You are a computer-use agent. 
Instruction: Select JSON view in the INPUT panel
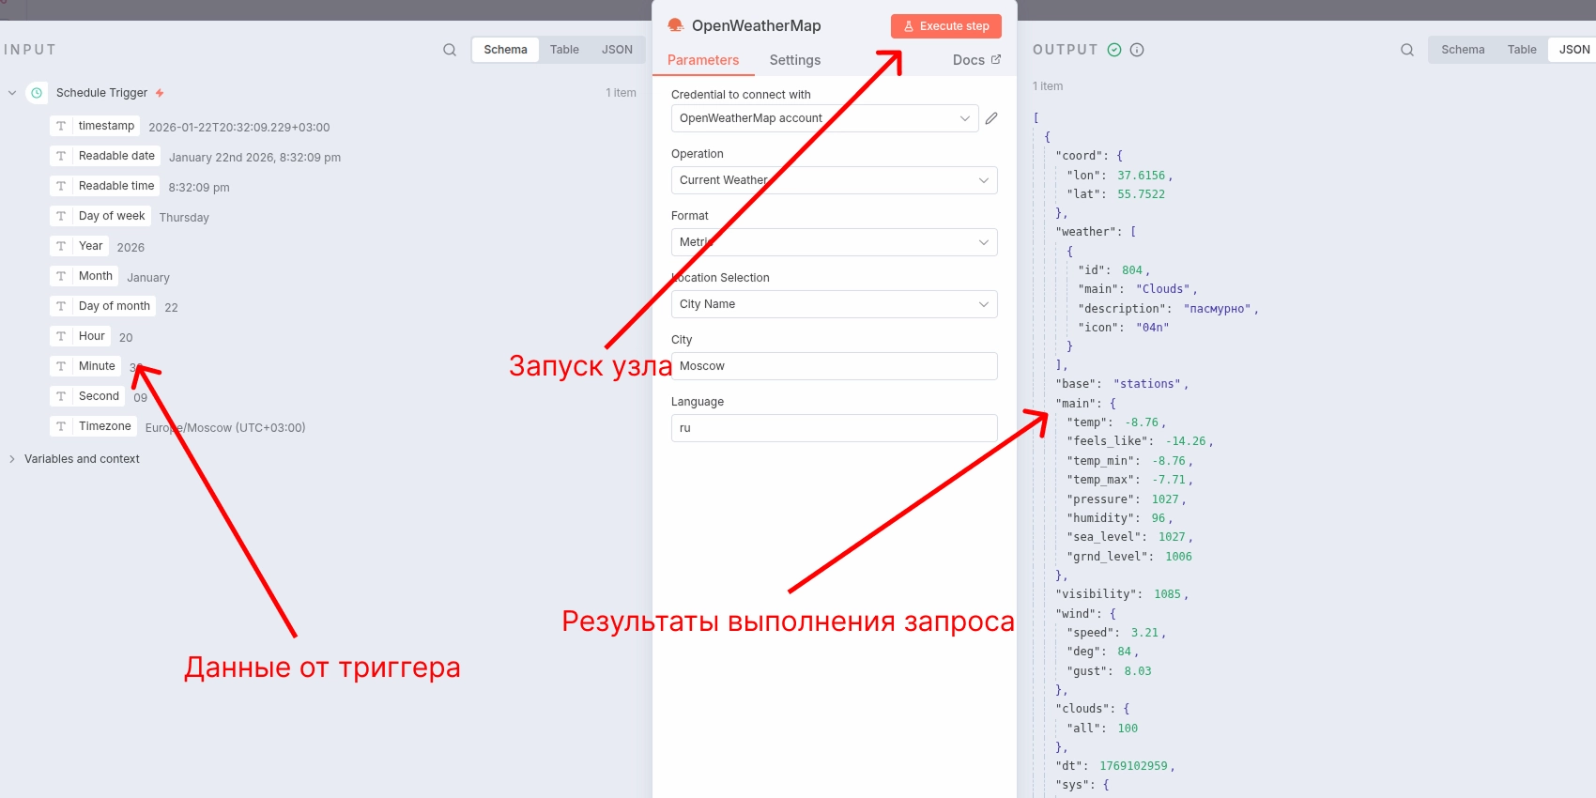pos(617,50)
